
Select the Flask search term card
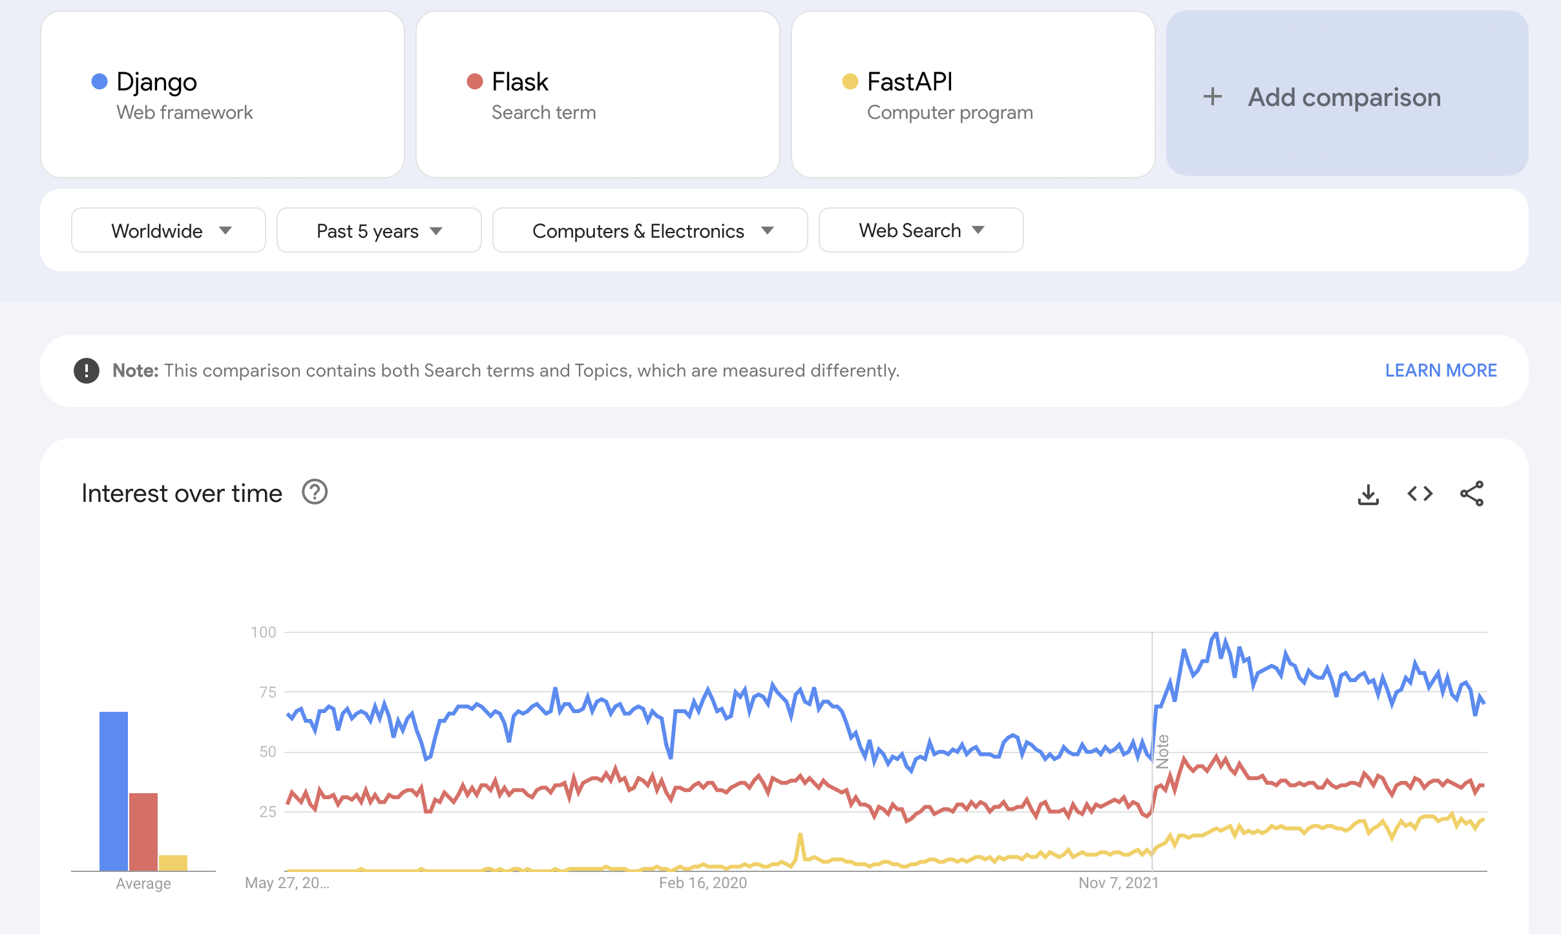point(598,94)
